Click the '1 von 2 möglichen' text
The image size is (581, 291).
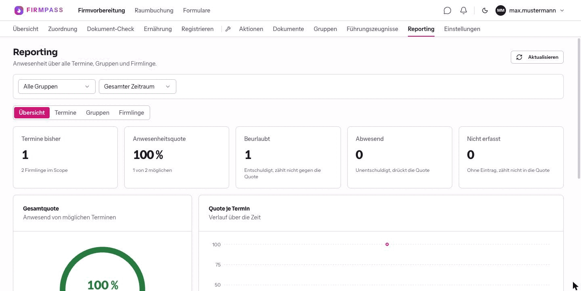tap(153, 170)
